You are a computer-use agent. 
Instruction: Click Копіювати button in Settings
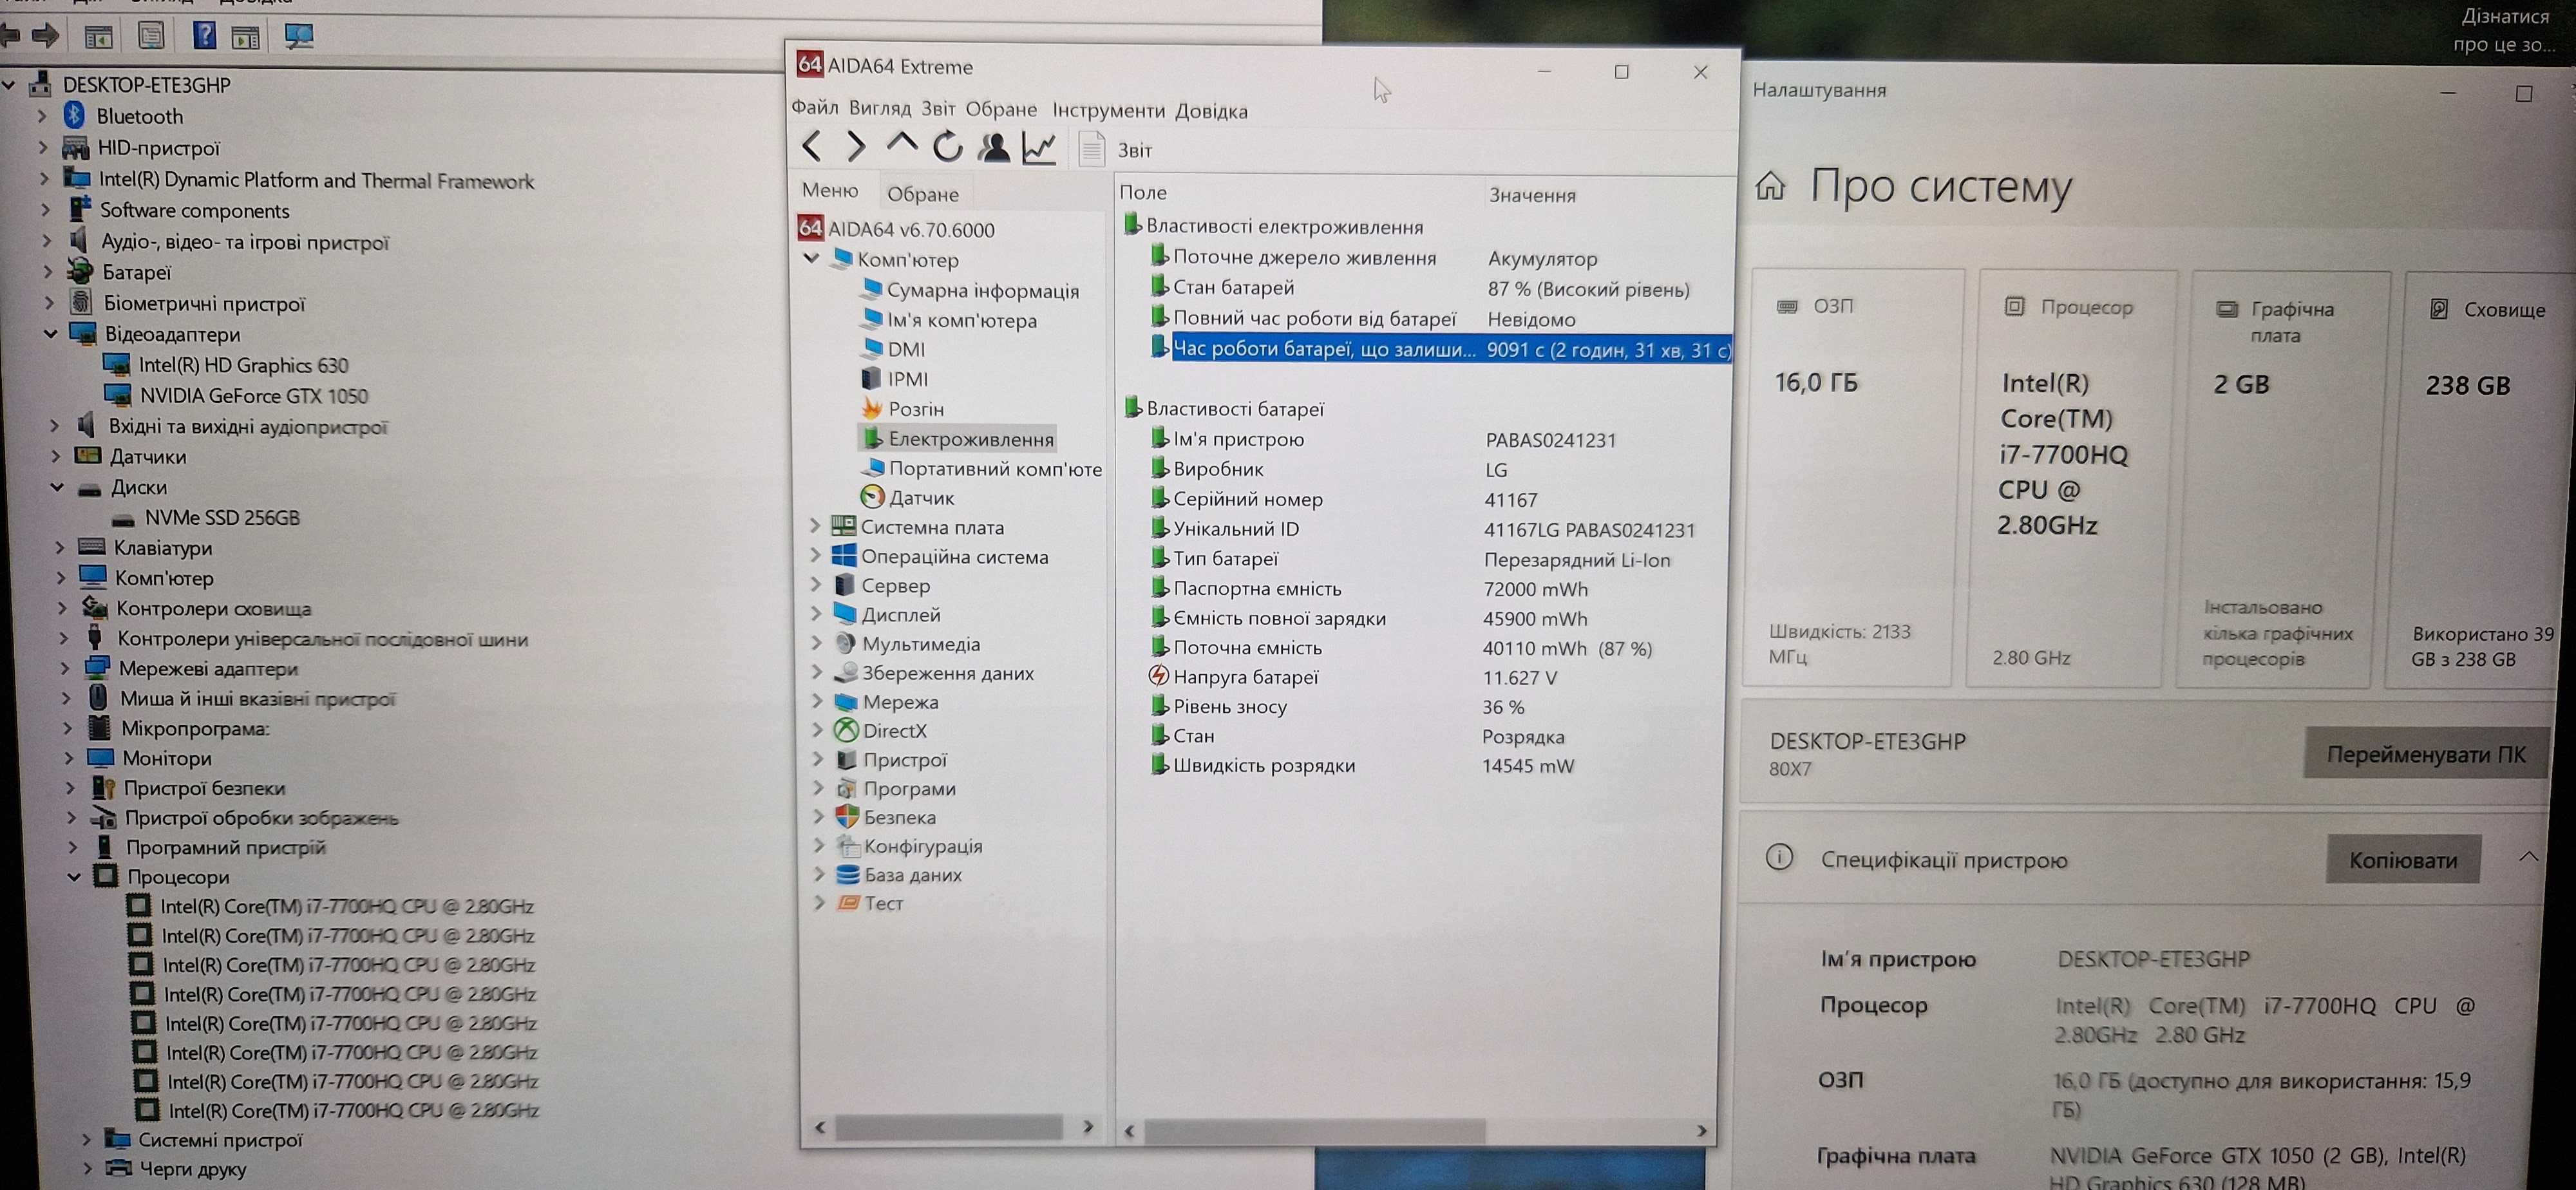coord(2403,859)
